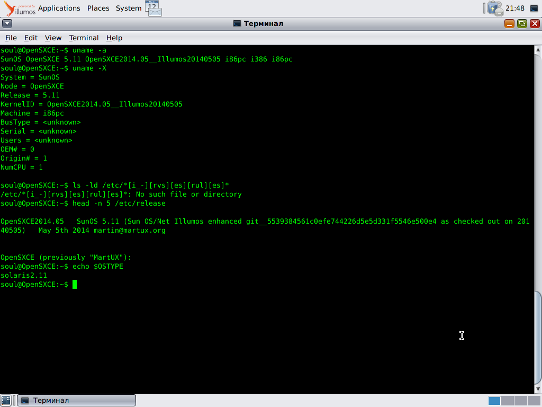This screenshot has width=542, height=407.
Task: Click the illumos logo icon
Action: 20,8
